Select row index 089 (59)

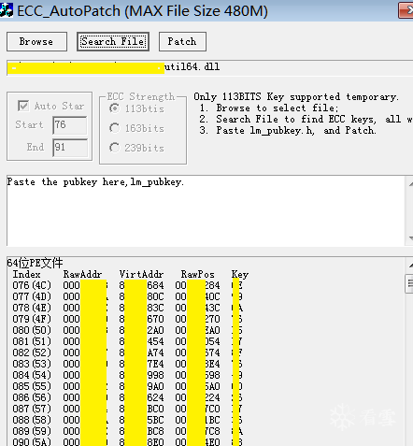(x=127, y=431)
